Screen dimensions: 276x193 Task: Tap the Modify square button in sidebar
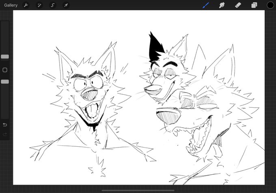(5, 70)
